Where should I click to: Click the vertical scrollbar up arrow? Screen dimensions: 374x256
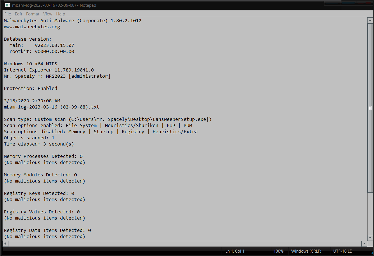(370, 20)
